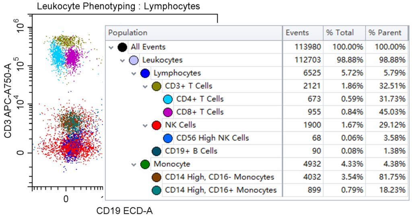Collapse the Leukocytes population node
Screen dimensions: 412x216
[123, 60]
